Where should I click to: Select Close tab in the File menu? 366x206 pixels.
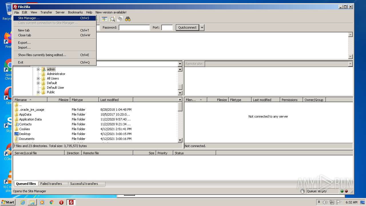coord(55,35)
